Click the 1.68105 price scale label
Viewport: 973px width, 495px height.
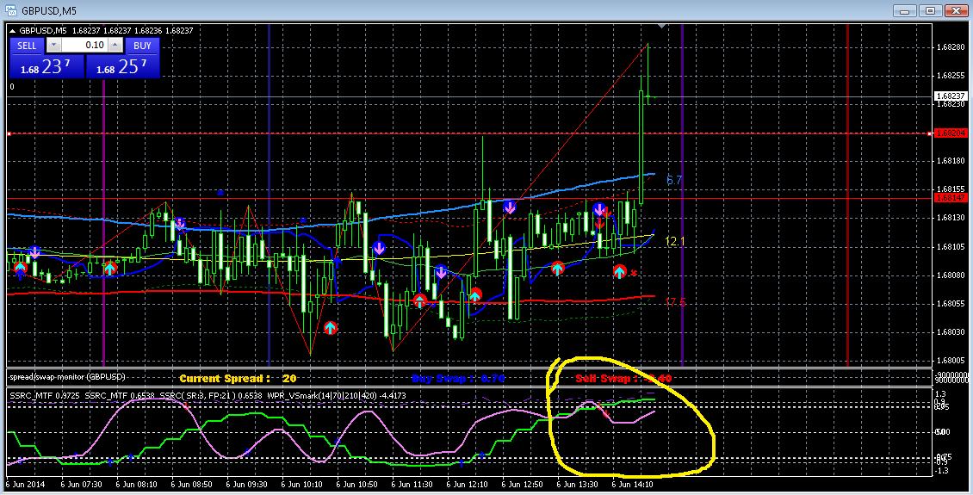coord(951,246)
